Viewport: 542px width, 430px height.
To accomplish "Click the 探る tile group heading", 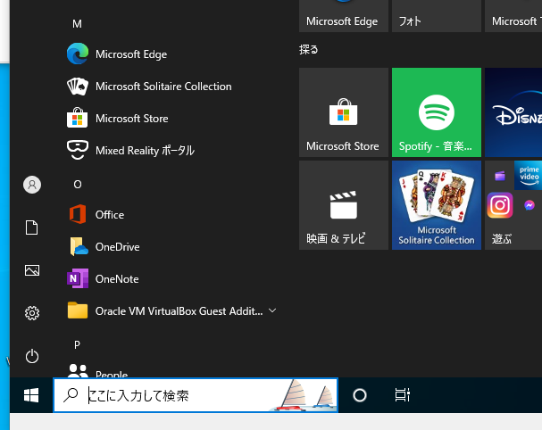I will point(309,50).
